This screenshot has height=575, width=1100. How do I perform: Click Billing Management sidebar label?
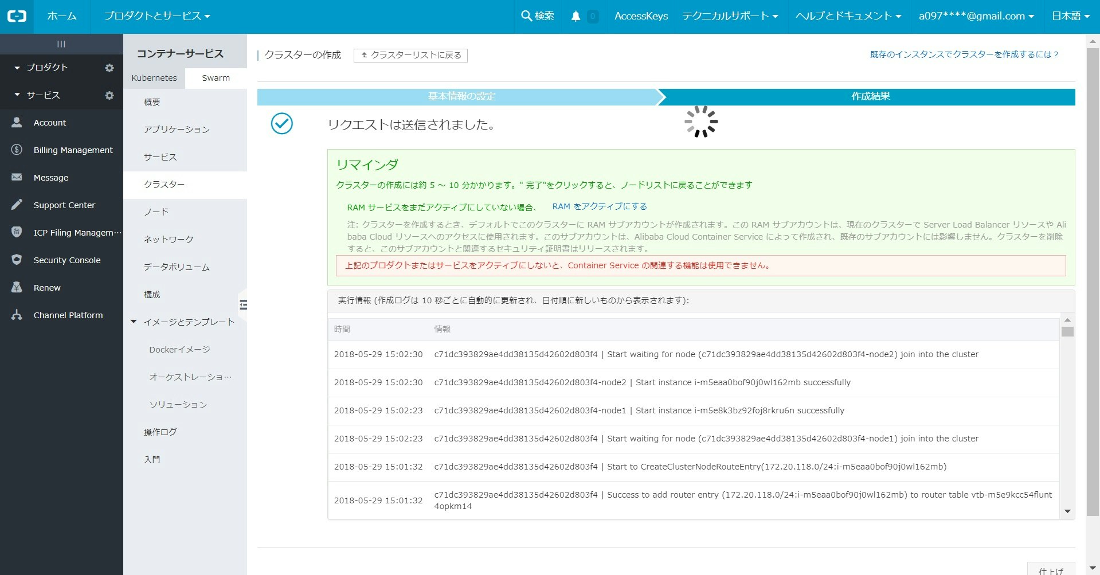click(x=73, y=150)
